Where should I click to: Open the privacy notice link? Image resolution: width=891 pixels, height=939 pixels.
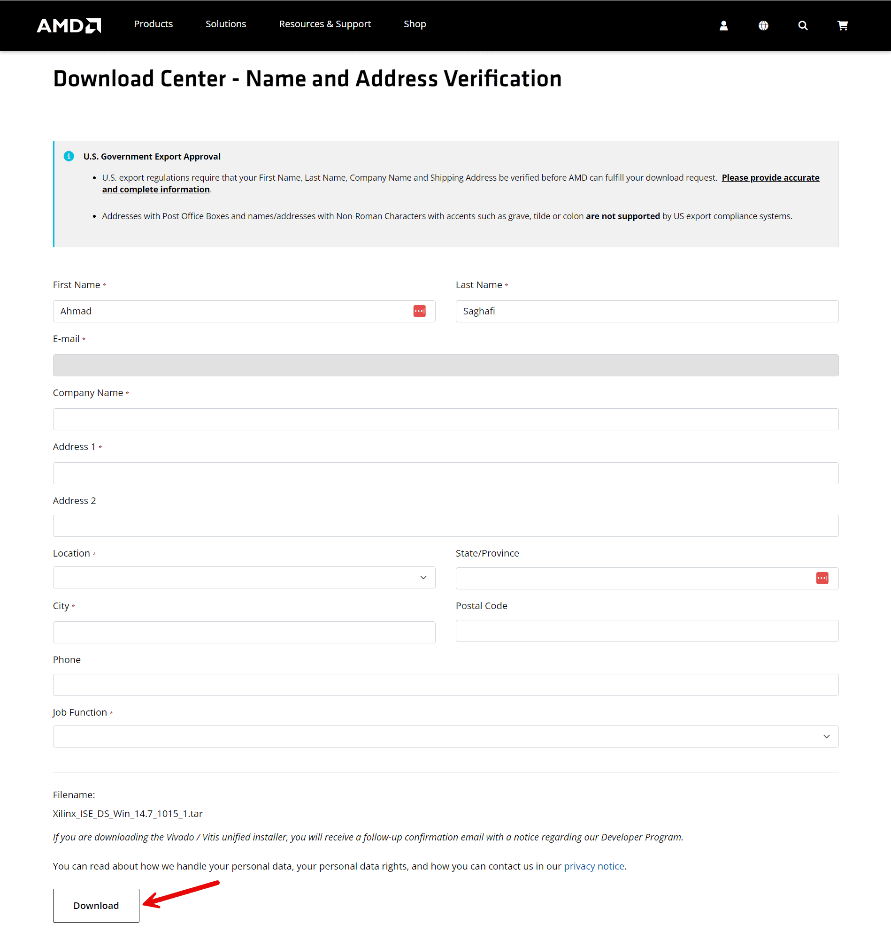594,866
